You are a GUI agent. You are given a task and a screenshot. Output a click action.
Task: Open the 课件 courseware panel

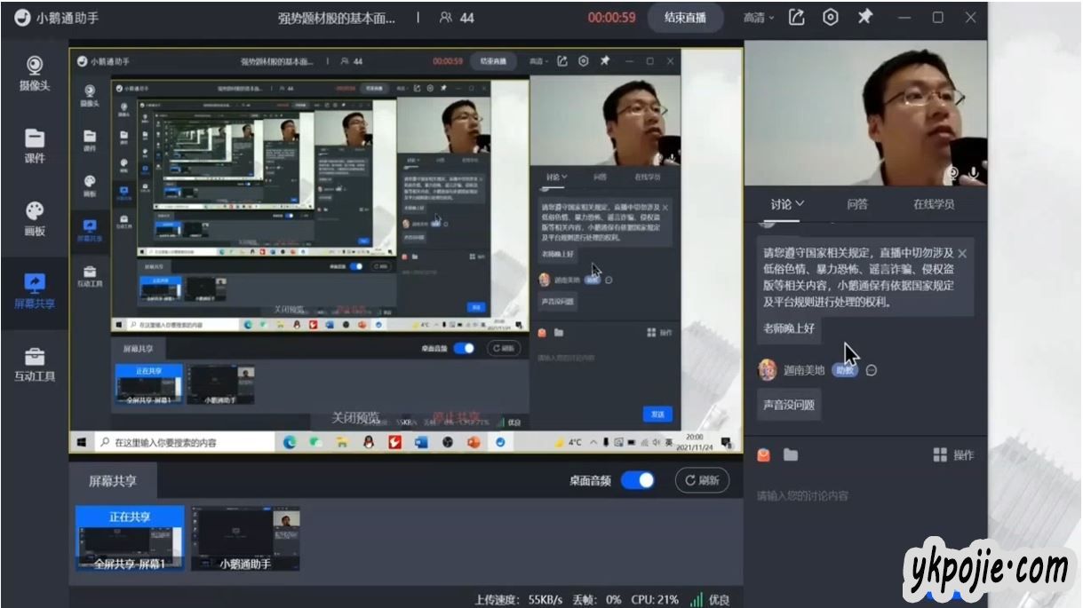click(34, 146)
